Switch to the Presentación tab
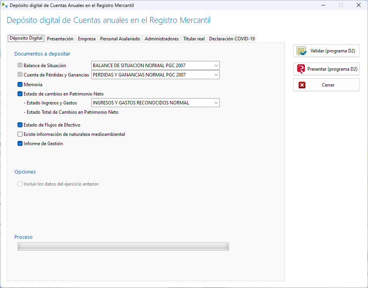The image size is (368, 288). 60,39
